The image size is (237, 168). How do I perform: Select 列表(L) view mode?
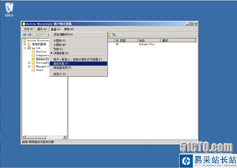(78, 49)
